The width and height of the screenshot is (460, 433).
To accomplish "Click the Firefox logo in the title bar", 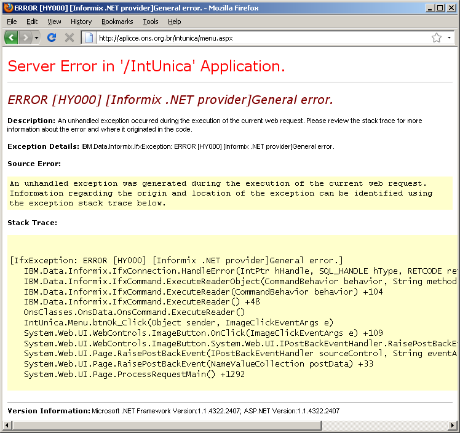I will [x=9, y=7].
